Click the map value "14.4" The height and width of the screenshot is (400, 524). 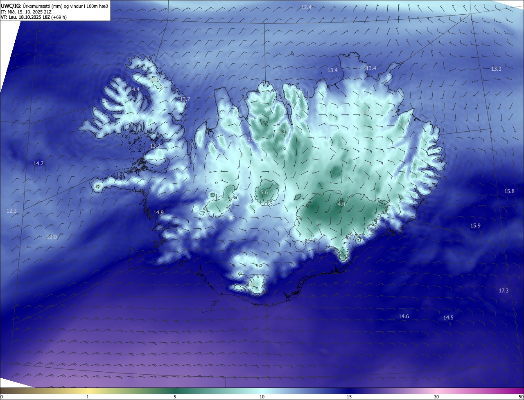click(135, 89)
